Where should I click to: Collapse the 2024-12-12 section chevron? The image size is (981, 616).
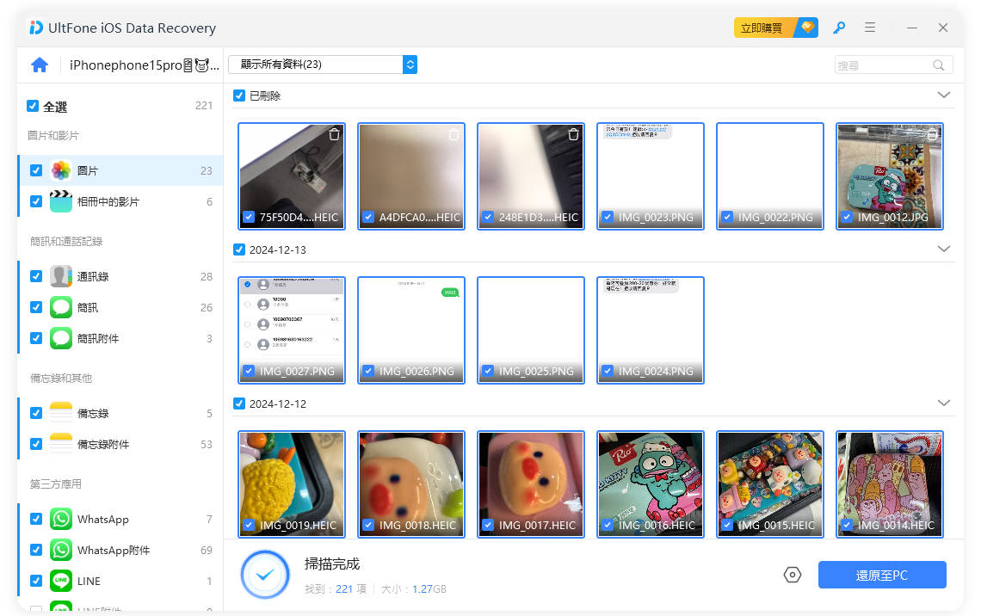944,403
